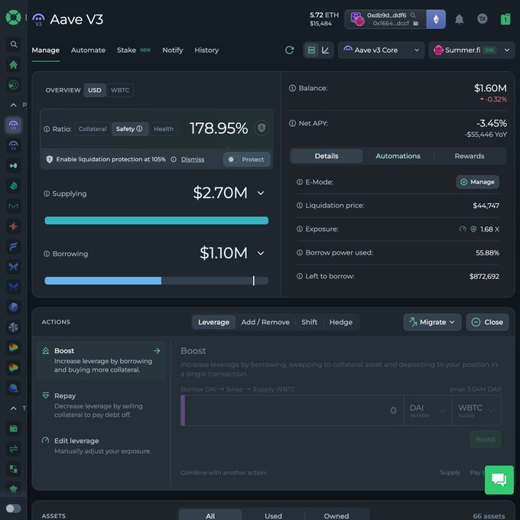Expand the Borrowing details chevron

[x=261, y=253]
